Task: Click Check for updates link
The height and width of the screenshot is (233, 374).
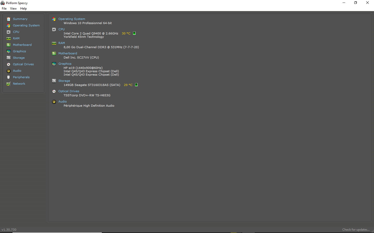Action: [x=356, y=230]
